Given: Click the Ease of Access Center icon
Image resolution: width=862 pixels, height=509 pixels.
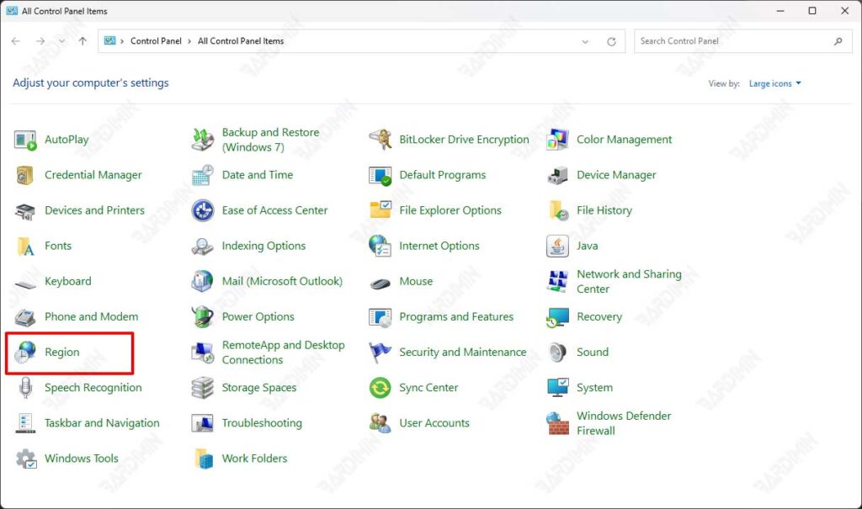Looking at the screenshot, I should [x=202, y=210].
